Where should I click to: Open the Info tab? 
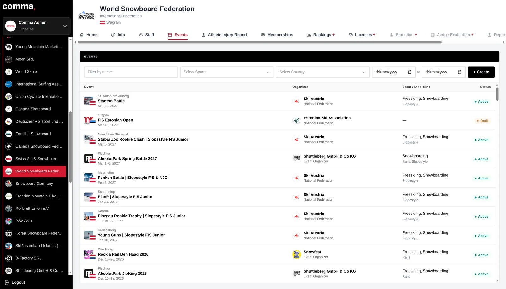click(118, 35)
